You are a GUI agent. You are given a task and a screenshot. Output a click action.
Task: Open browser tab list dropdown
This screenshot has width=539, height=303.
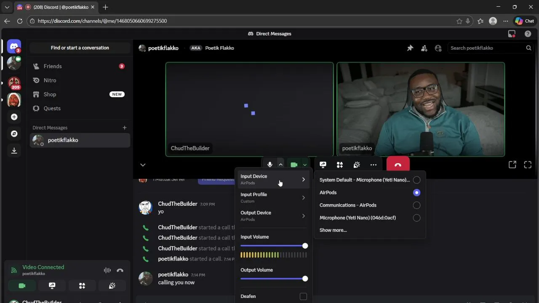coord(7,7)
